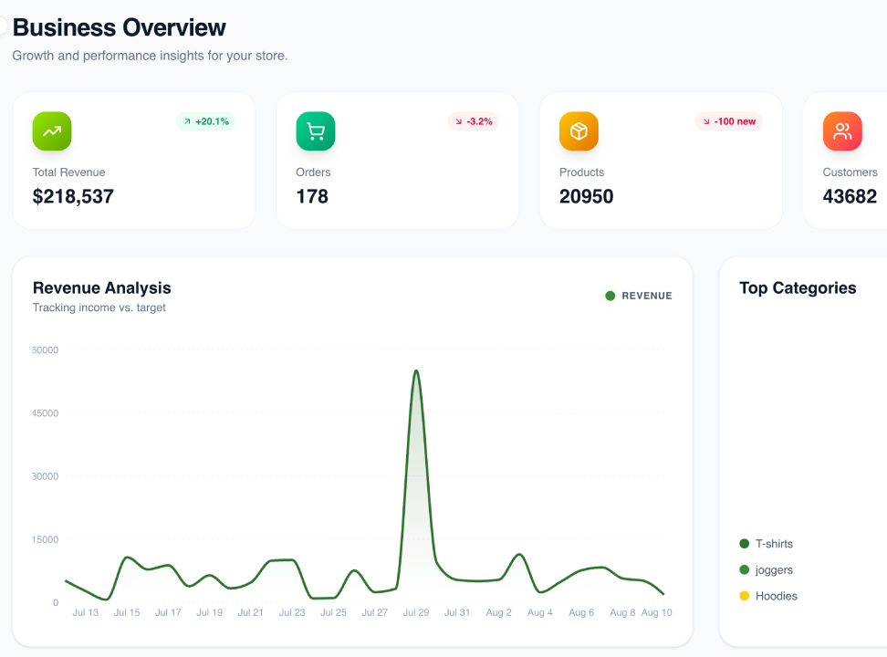Click the green Total Revenue trend icon
This screenshot has height=657, width=887.
52,131
